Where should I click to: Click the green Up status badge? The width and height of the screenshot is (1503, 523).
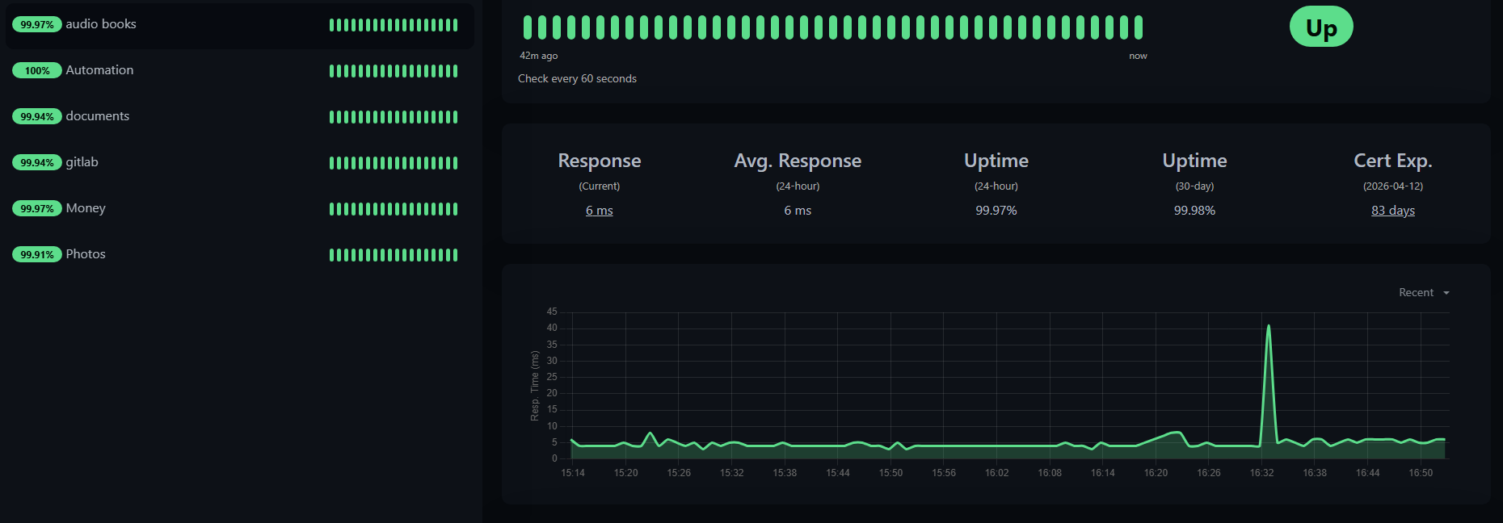point(1320,27)
